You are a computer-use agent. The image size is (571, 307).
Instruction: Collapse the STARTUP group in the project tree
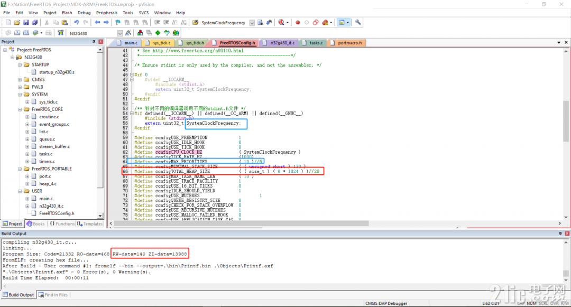point(20,65)
